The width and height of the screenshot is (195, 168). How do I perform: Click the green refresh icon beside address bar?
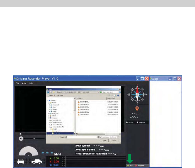[101, 92]
